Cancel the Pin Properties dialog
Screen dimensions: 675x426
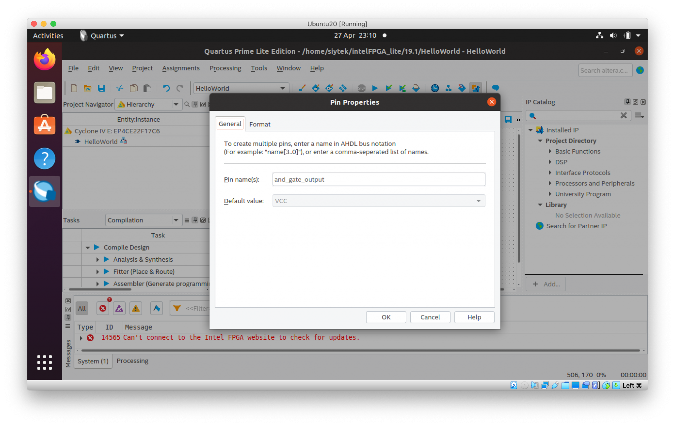pyautogui.click(x=430, y=317)
